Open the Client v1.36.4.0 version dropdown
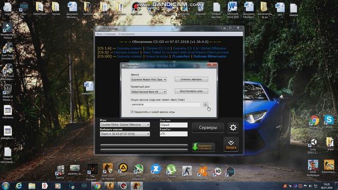Image resolution: width=338 pixels, height=190 pixels. pyautogui.click(x=125, y=134)
